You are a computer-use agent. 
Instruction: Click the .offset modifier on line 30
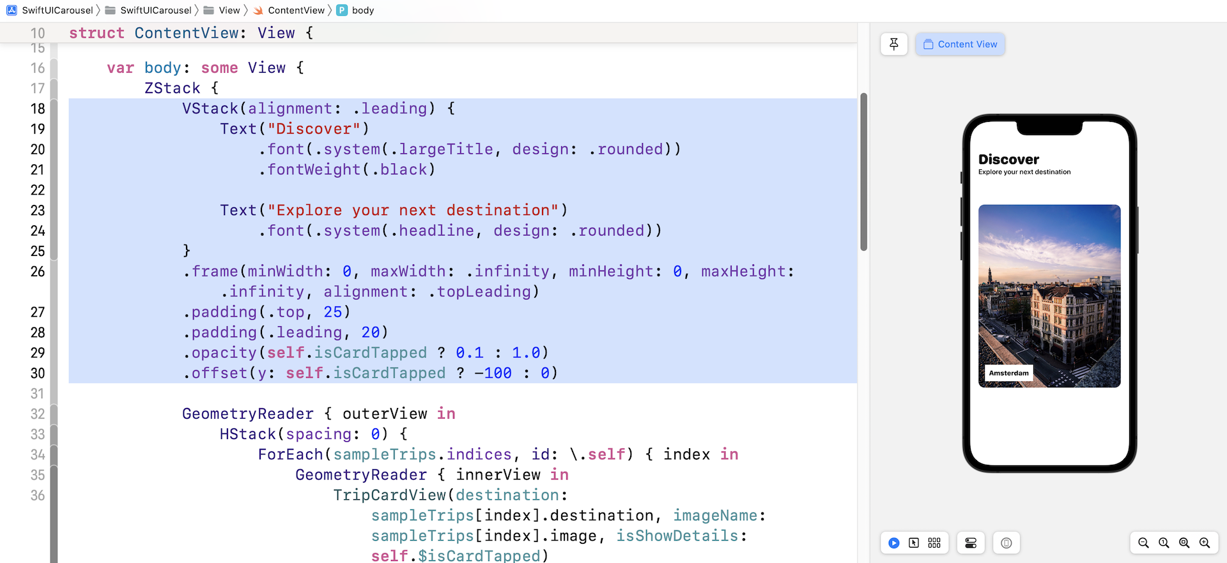pos(371,373)
